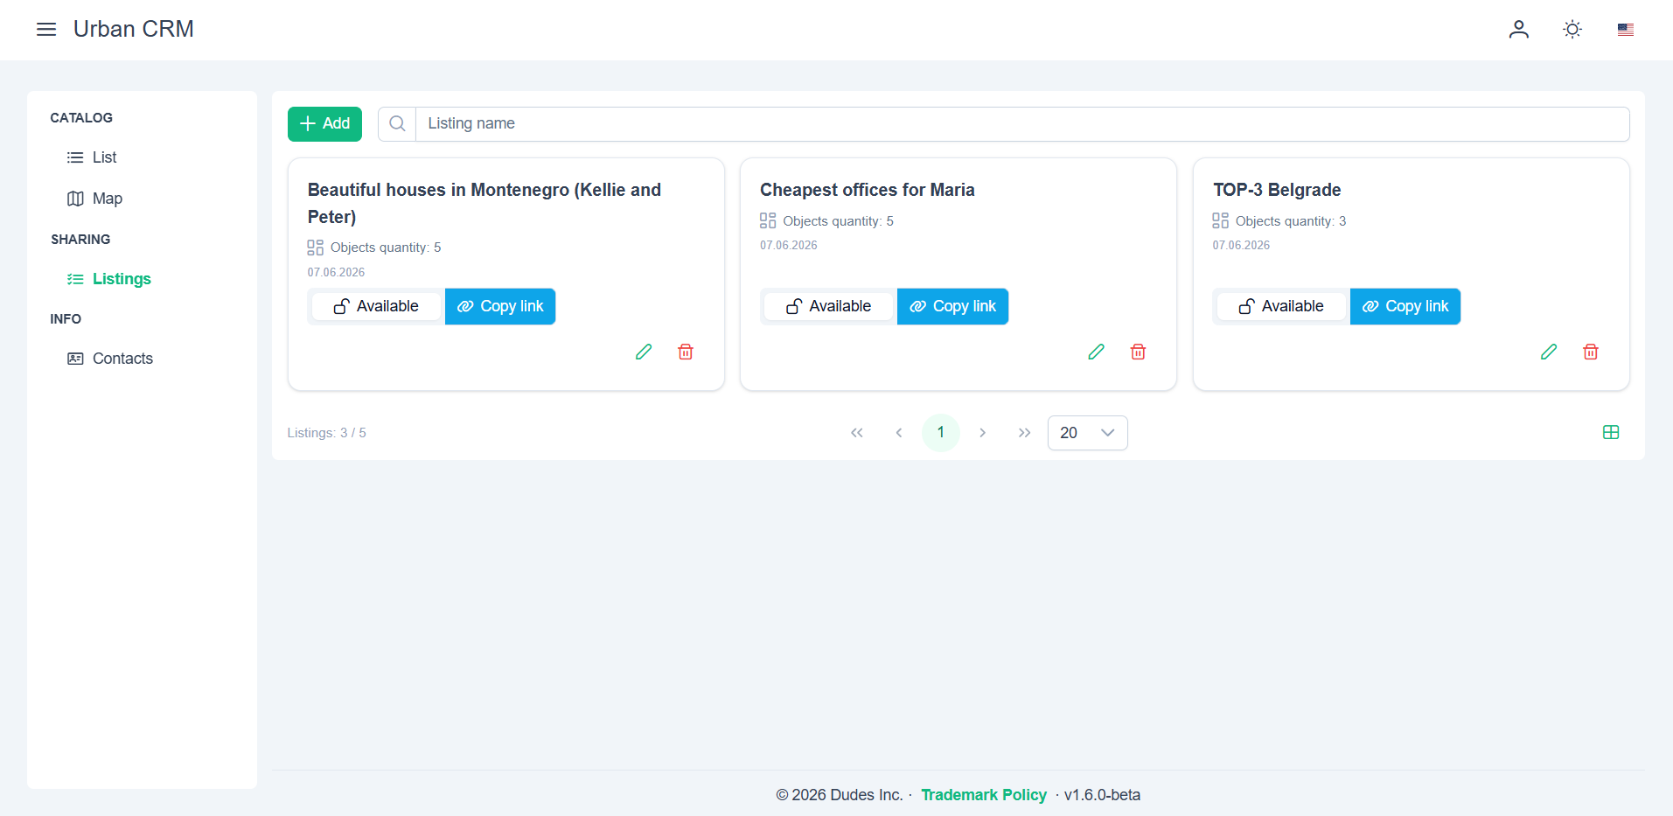Open the user profile icon
The width and height of the screenshot is (1673, 816).
tap(1519, 30)
